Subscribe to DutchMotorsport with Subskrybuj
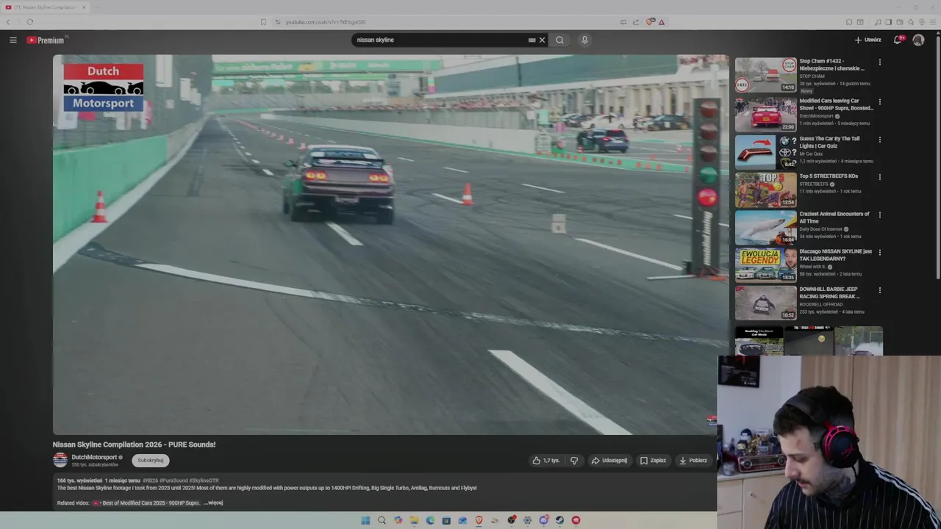The height and width of the screenshot is (529, 941). pos(151,461)
